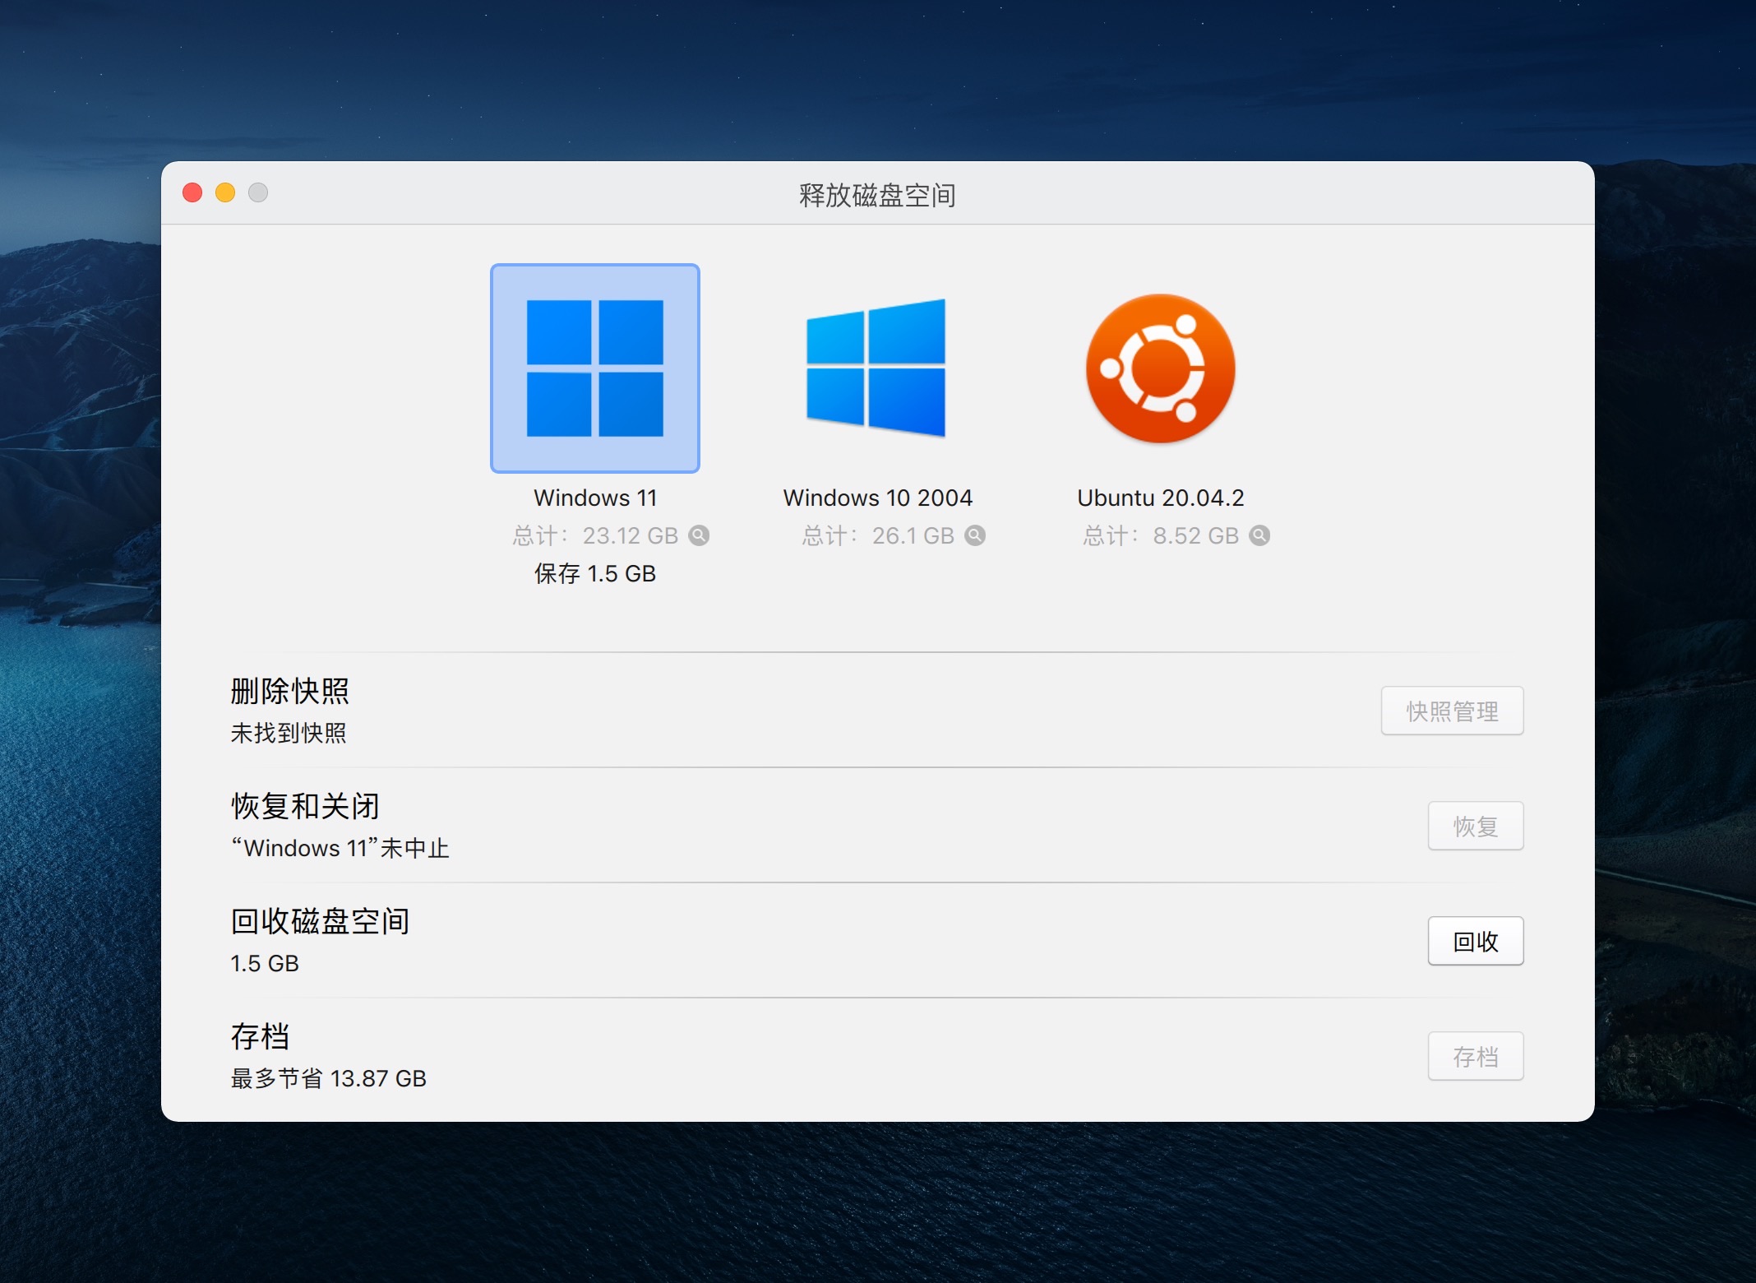Click magnifier icon next to 8.52 GB
This screenshot has height=1283, width=1756.
1259,535
